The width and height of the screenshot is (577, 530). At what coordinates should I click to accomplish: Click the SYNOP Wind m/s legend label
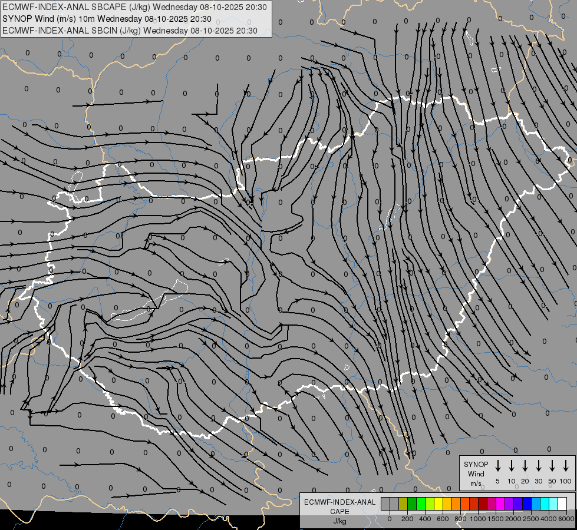tap(476, 473)
